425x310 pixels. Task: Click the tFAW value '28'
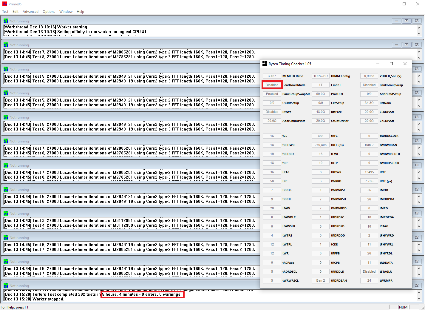(272, 208)
